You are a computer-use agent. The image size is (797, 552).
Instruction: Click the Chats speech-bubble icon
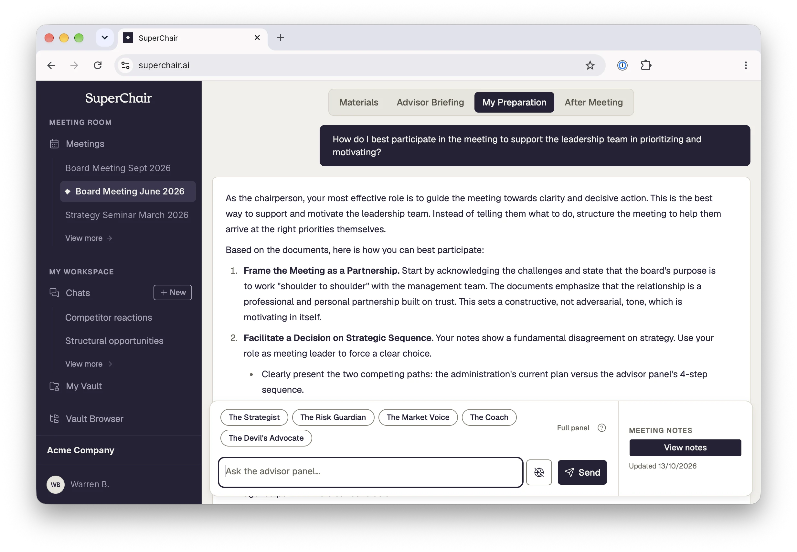54,293
